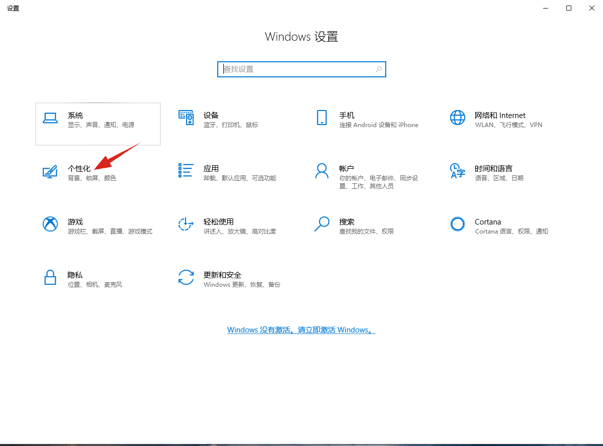This screenshot has height=446, width=603.
Task: Click the 更新和安全 refresh arrows icon
Action: [x=186, y=277]
